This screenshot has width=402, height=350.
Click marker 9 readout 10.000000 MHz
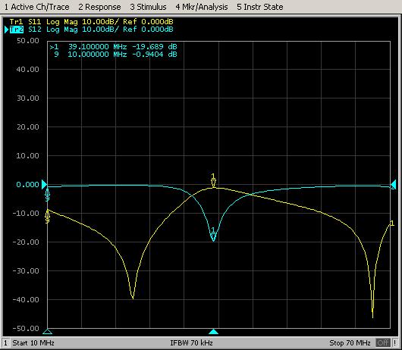point(97,55)
